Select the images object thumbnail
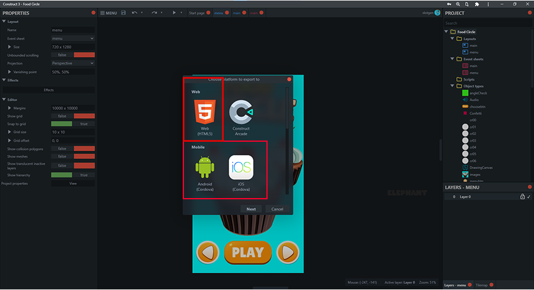The height and width of the screenshot is (290, 534). point(465,174)
